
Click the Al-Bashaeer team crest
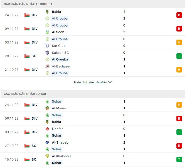click(x=47, y=66)
